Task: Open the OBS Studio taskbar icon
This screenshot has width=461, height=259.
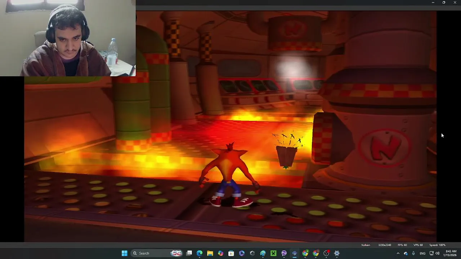Action: (x=326, y=253)
